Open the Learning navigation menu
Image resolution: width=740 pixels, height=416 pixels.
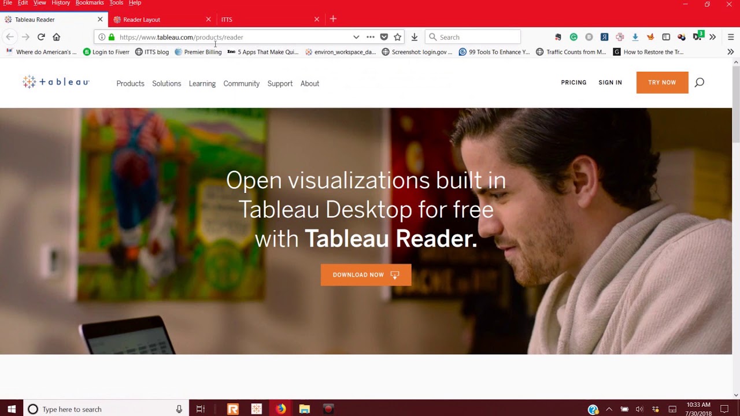tap(202, 83)
